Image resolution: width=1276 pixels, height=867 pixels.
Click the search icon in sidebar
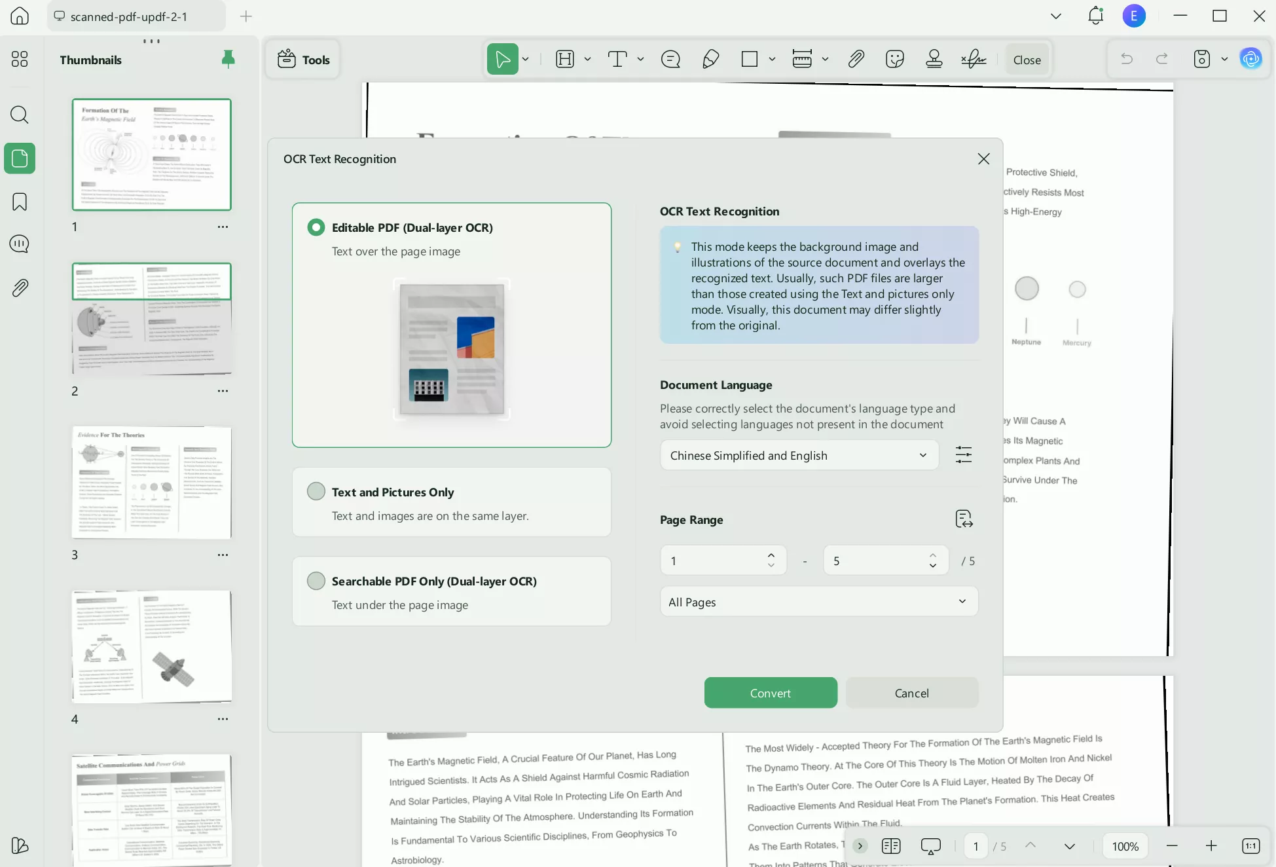[x=20, y=115]
